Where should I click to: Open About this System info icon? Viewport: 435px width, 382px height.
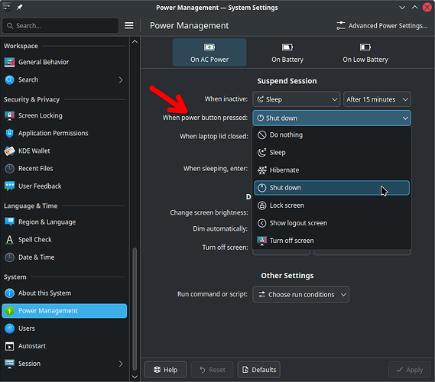pos(9,293)
